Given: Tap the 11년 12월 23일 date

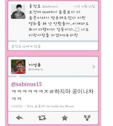Looking at the screenshot, I should coord(84,6).
